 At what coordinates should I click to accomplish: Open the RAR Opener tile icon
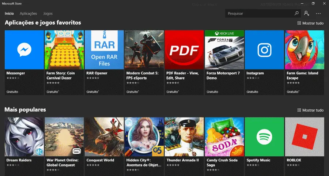click(104, 50)
